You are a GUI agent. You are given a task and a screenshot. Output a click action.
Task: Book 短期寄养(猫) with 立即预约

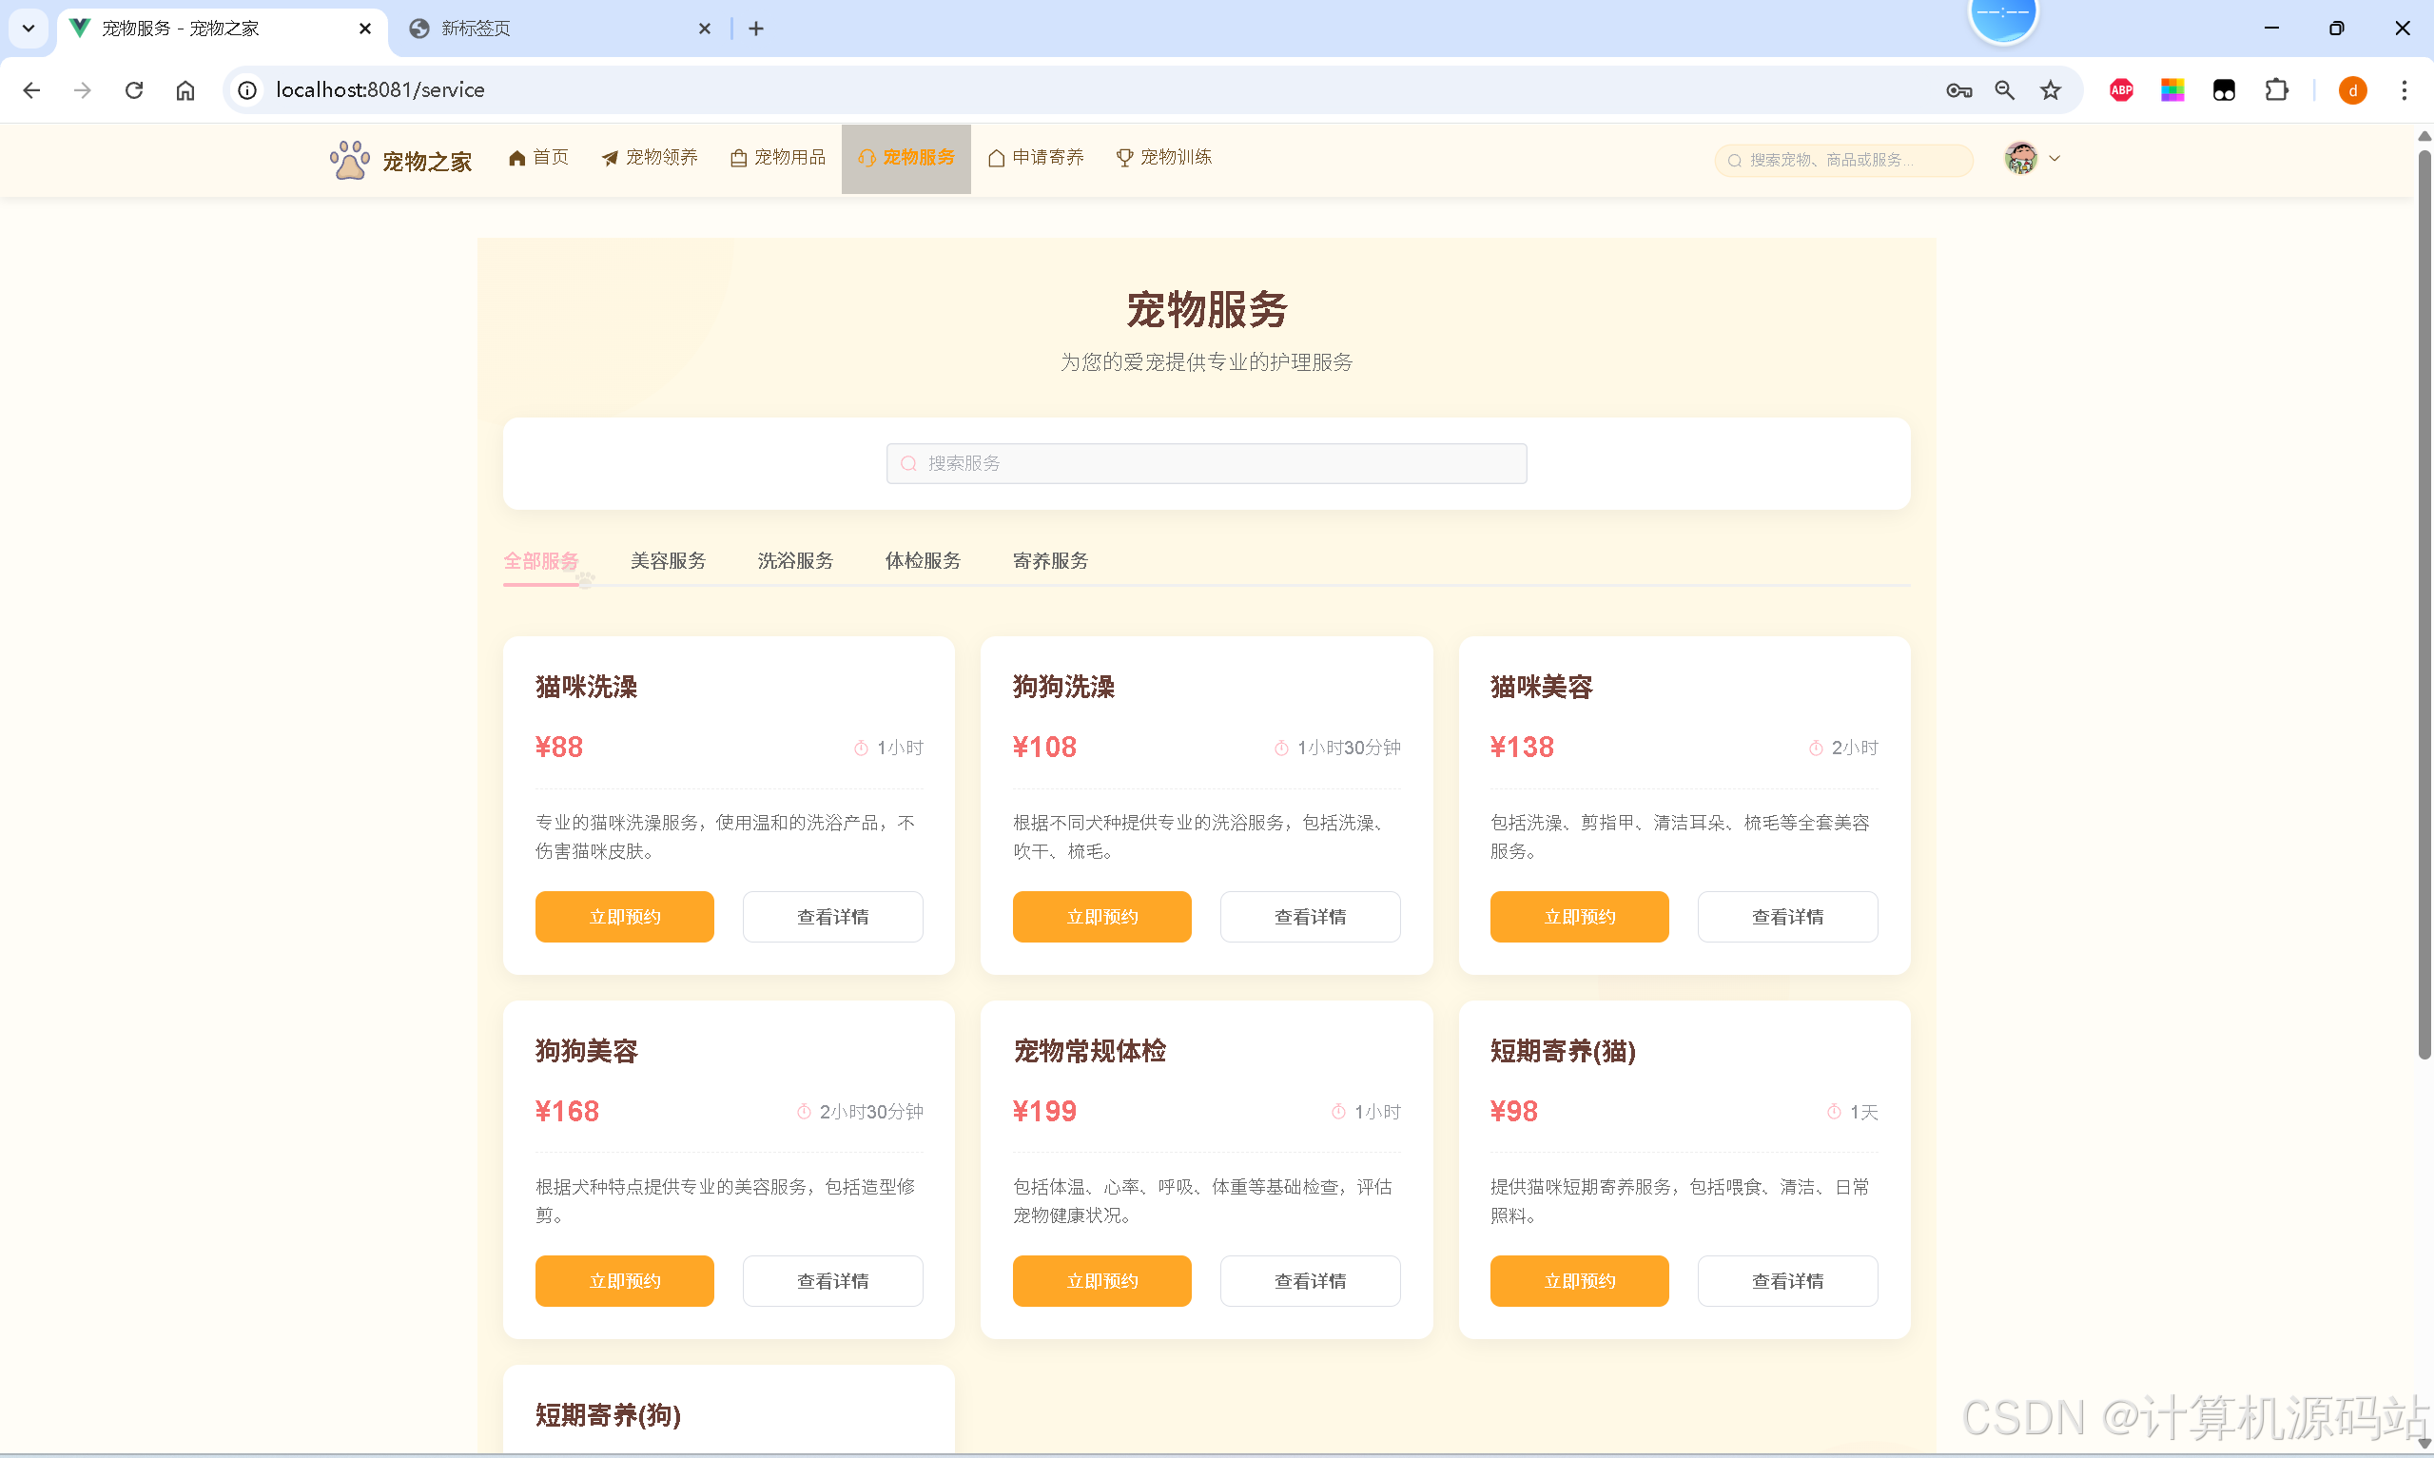pyautogui.click(x=1580, y=1281)
